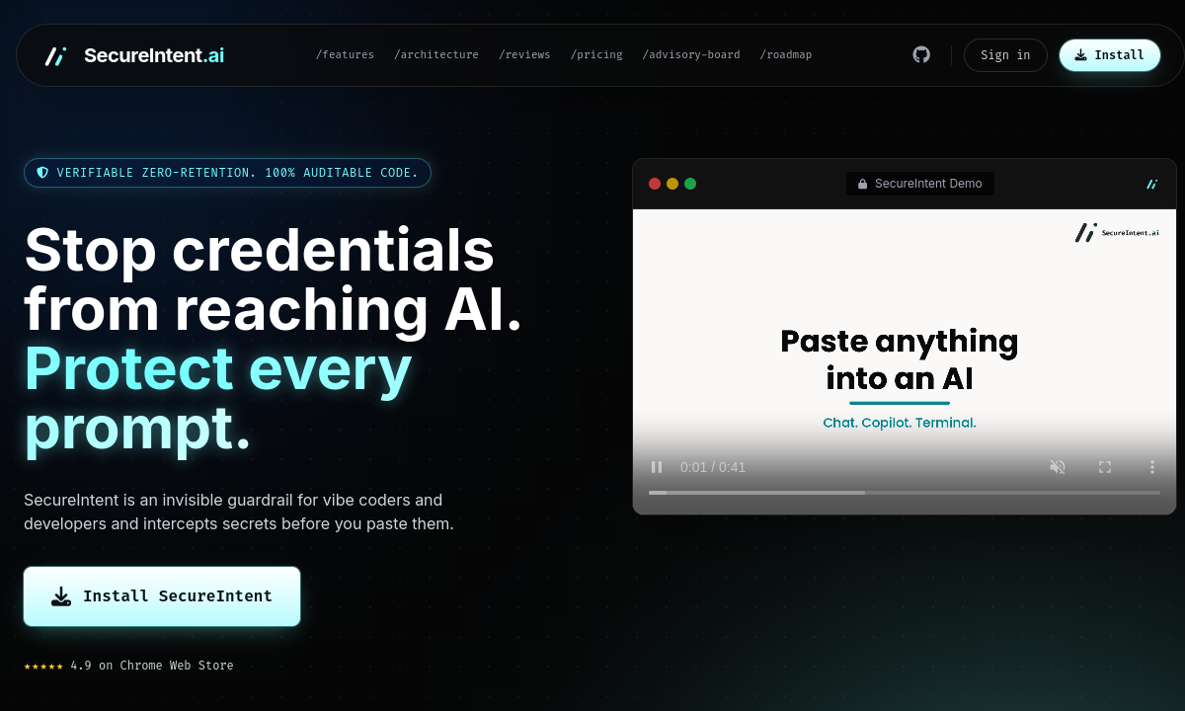Viewport: 1185px width, 711px height.
Task: Click the video time 0:01 / 0:41
Action: pos(712,467)
